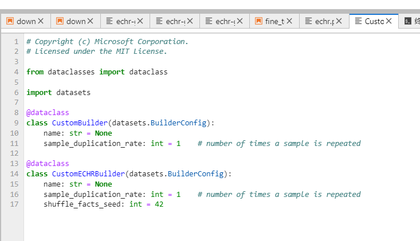
Task: Open the echr.p file tab
Action: pyautogui.click(x=324, y=21)
